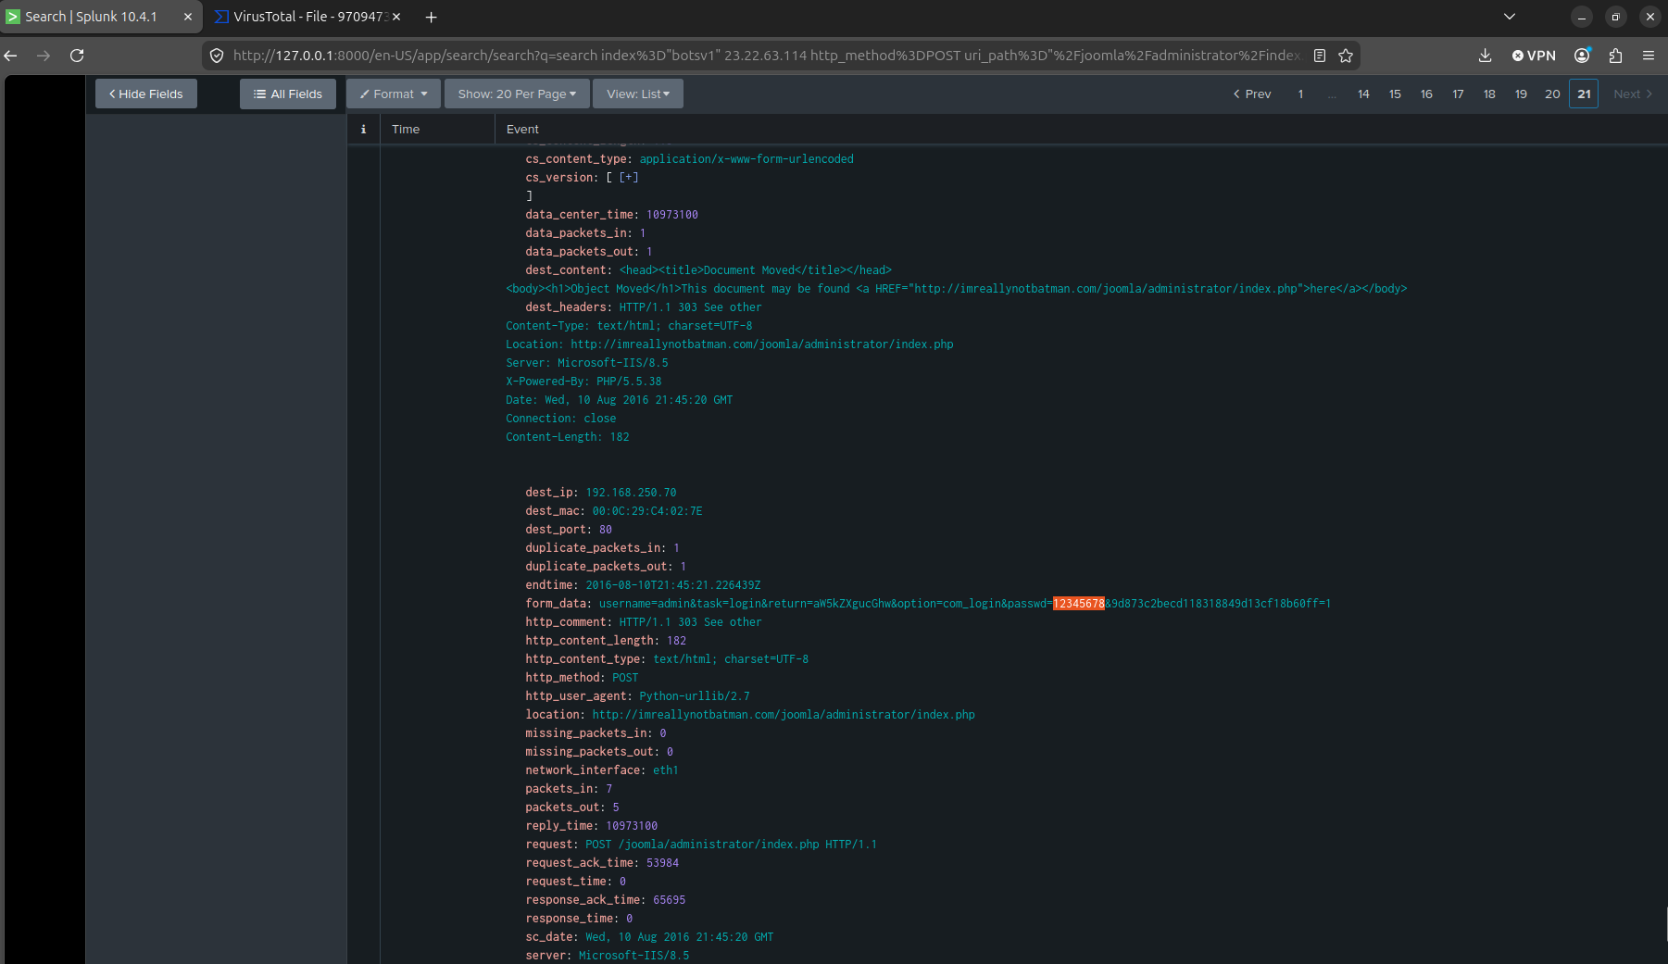Open the Show: 20 Per Page dropdown

pos(517,94)
